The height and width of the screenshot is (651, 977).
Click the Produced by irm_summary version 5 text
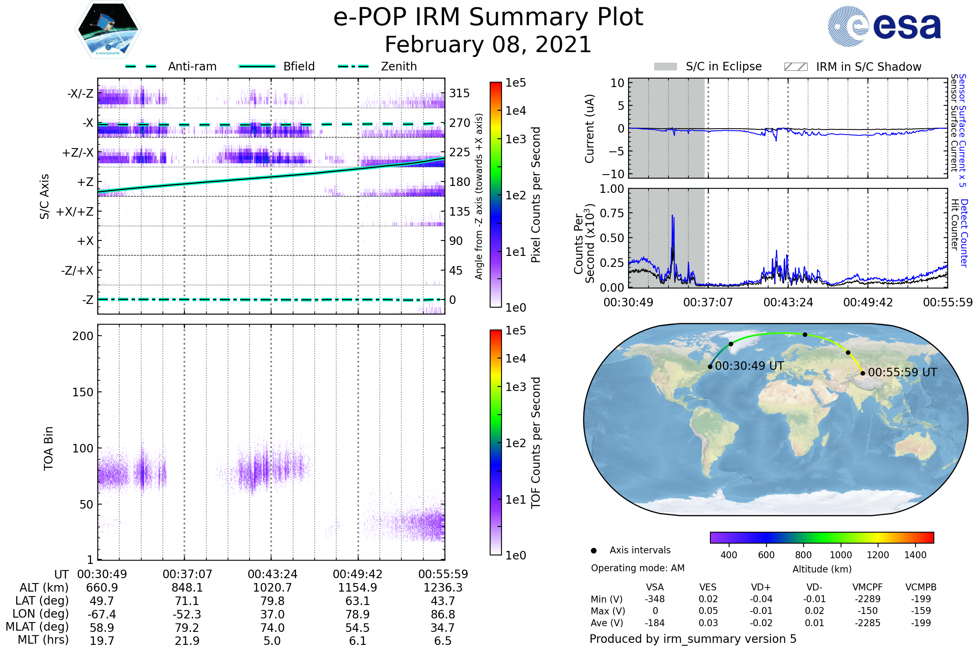coord(693,639)
